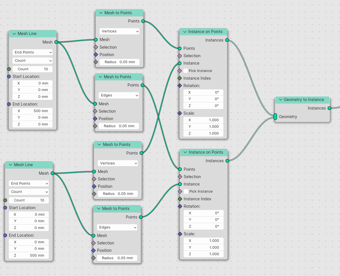Click Selection socket on lower Instance on Points node

180,177
